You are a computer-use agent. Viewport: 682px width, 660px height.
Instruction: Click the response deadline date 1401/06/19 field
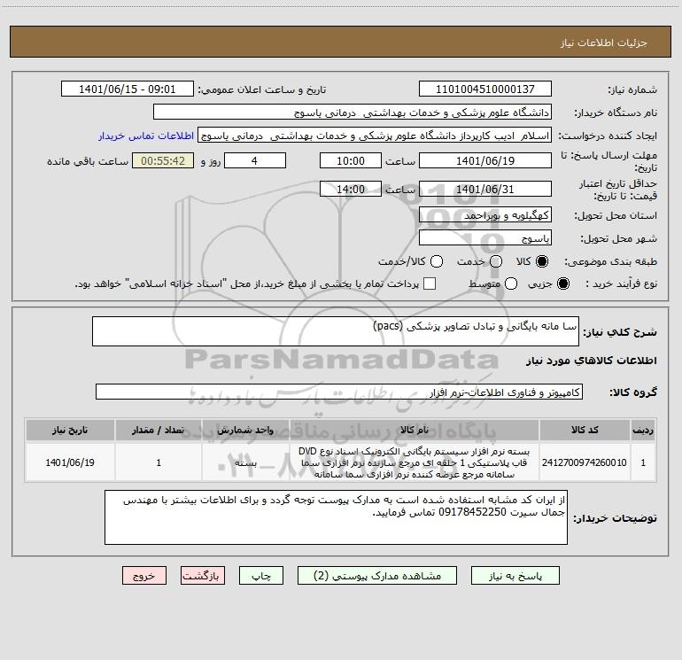tap(485, 160)
